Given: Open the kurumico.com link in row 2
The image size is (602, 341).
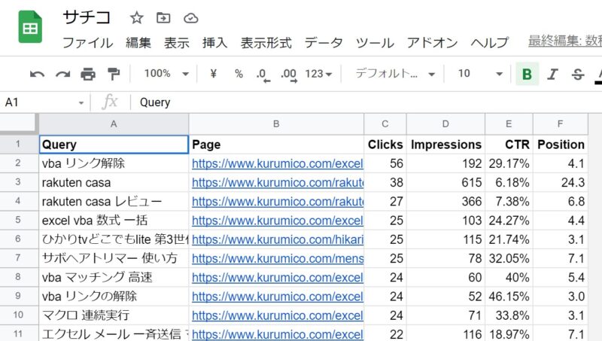Looking at the screenshot, I should (277, 163).
